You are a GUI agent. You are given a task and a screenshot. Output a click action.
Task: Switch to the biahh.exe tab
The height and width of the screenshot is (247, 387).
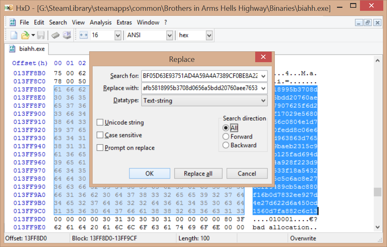(27, 49)
